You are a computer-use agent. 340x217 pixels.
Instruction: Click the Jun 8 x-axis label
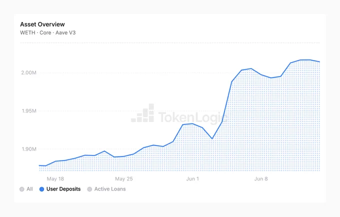(x=261, y=179)
